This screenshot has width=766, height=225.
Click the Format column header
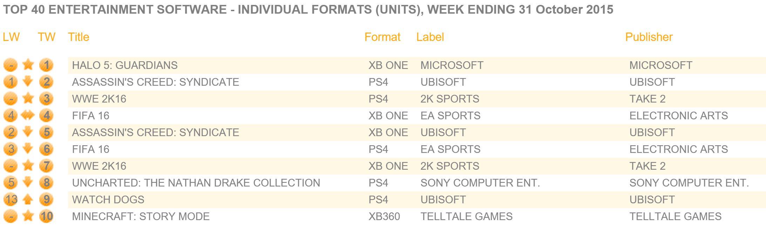pyautogui.click(x=382, y=37)
